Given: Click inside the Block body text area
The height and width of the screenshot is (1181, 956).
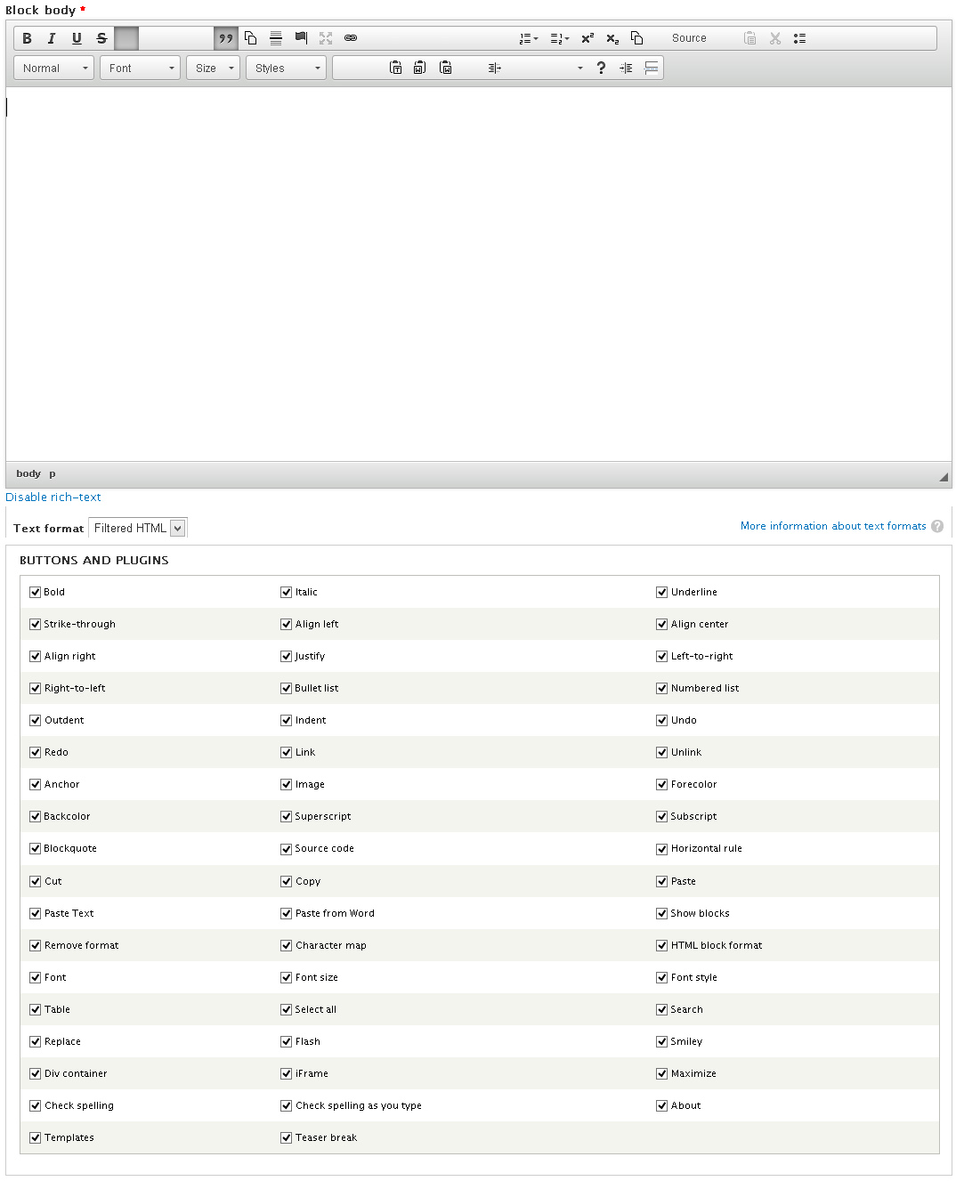Looking at the screenshot, I should (x=479, y=274).
